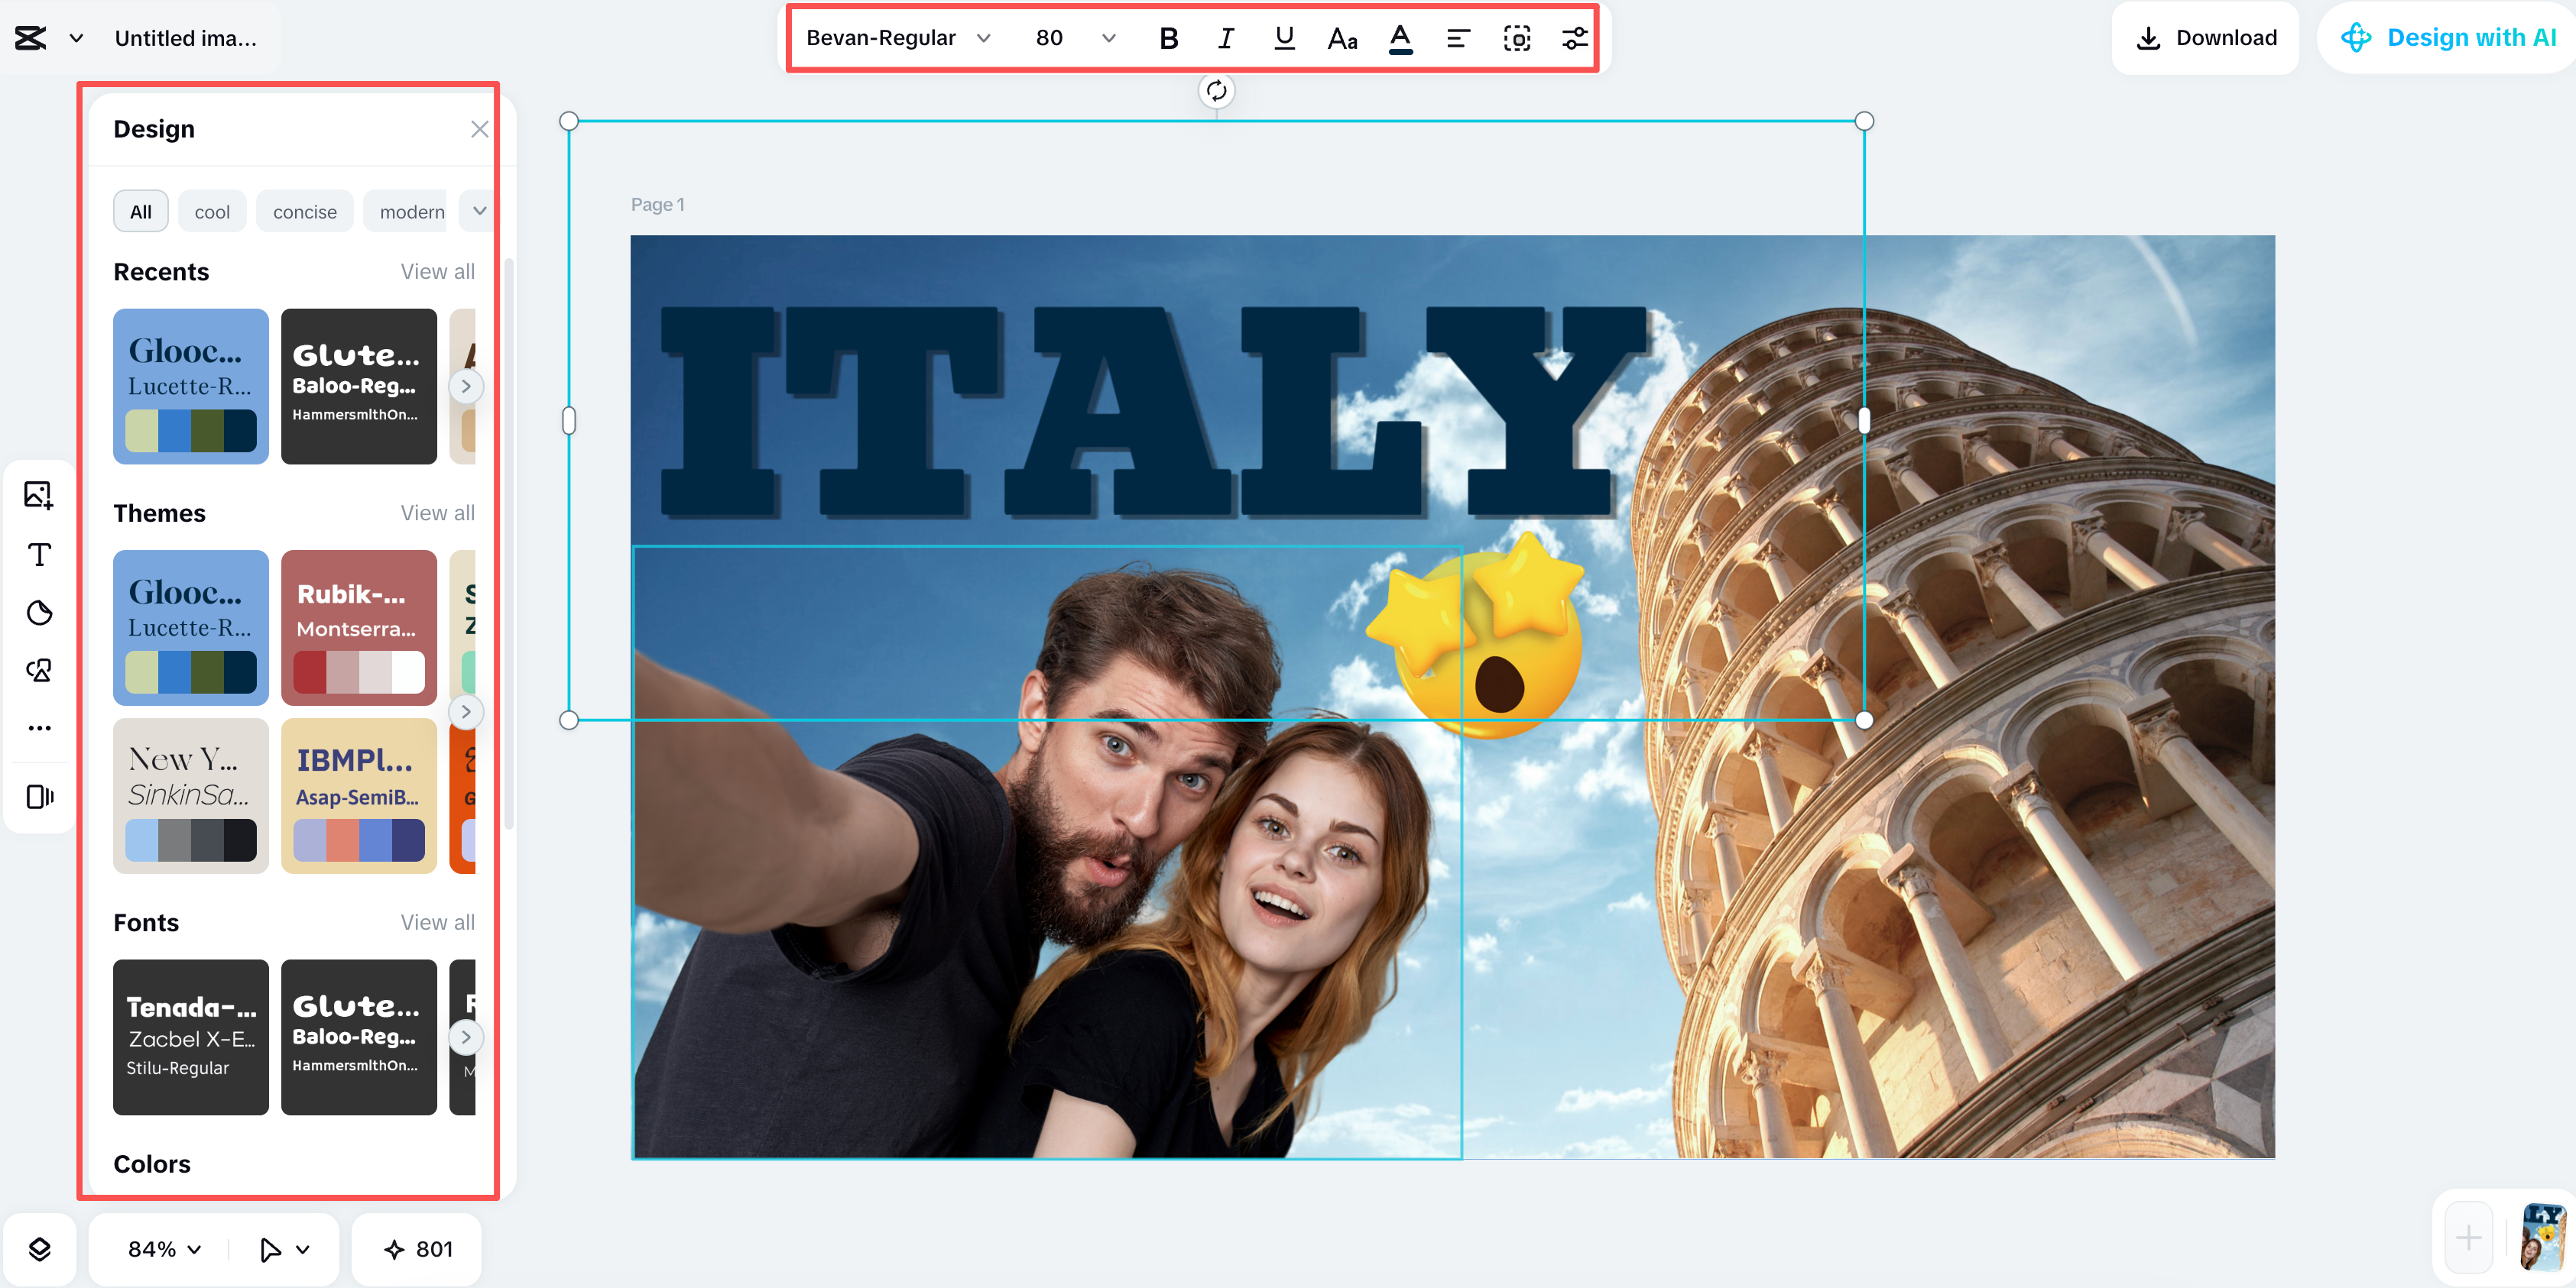Open more tools via ellipsis icon

click(x=39, y=727)
